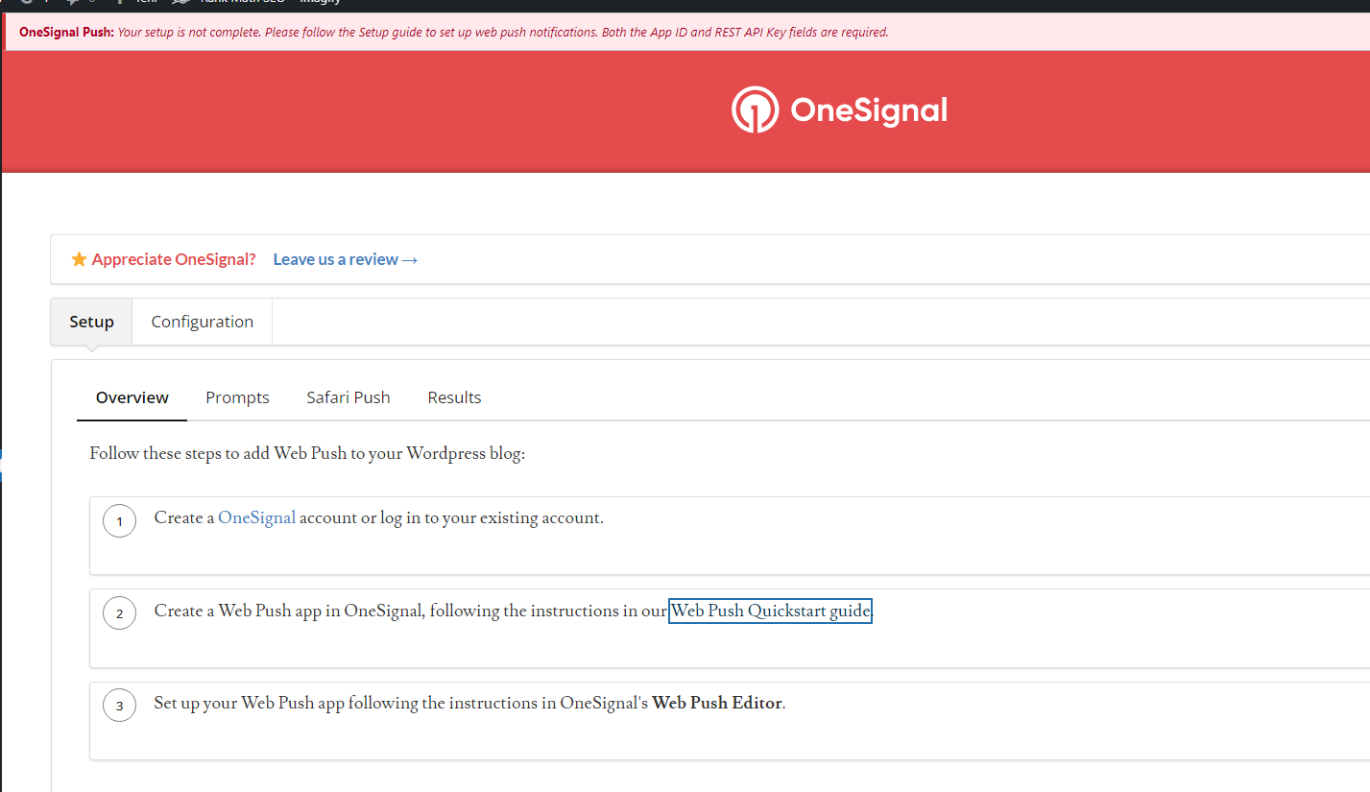
Task: Switch to the Setup tab
Action: (91, 322)
